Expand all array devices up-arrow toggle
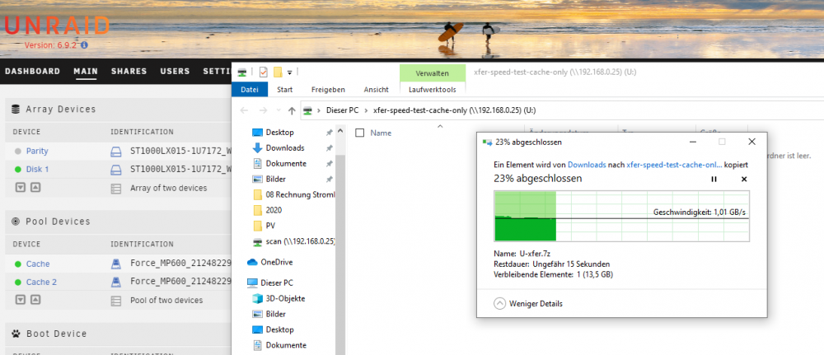This screenshot has height=355, width=824. [35, 188]
